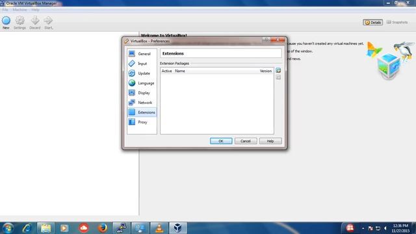The image size is (416, 234).
Task: Click the Version column header
Action: click(266, 71)
